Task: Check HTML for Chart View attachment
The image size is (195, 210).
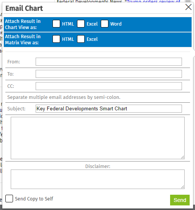Action: pyautogui.click(x=56, y=24)
